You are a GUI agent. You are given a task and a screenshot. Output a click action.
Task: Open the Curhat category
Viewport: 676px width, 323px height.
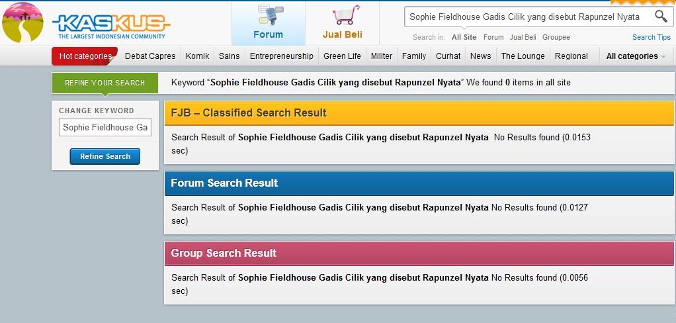(x=448, y=56)
